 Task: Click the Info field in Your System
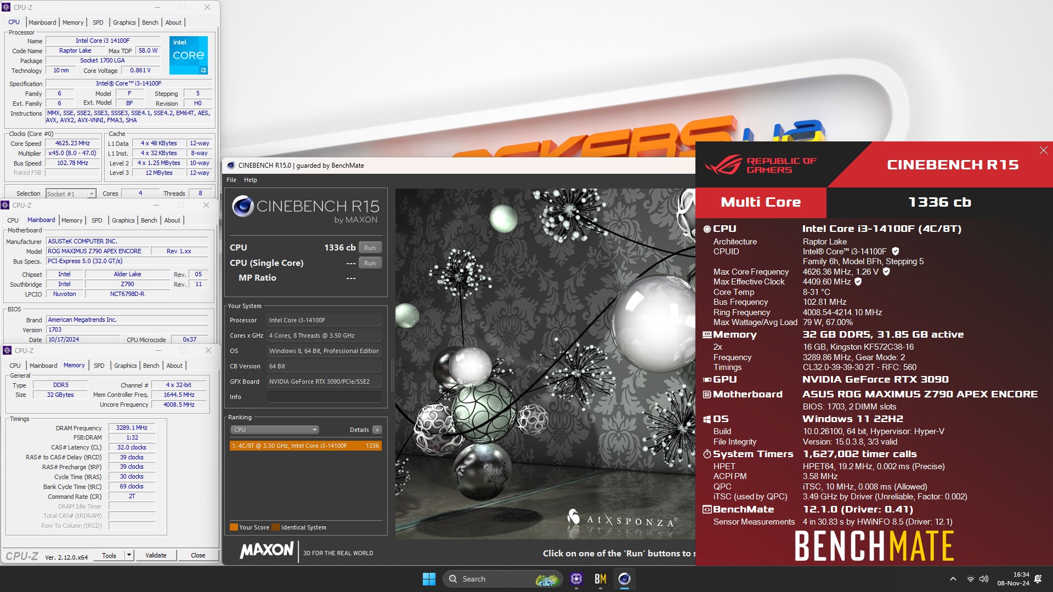[324, 397]
